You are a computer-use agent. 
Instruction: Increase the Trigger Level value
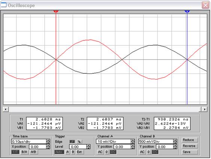88,145
